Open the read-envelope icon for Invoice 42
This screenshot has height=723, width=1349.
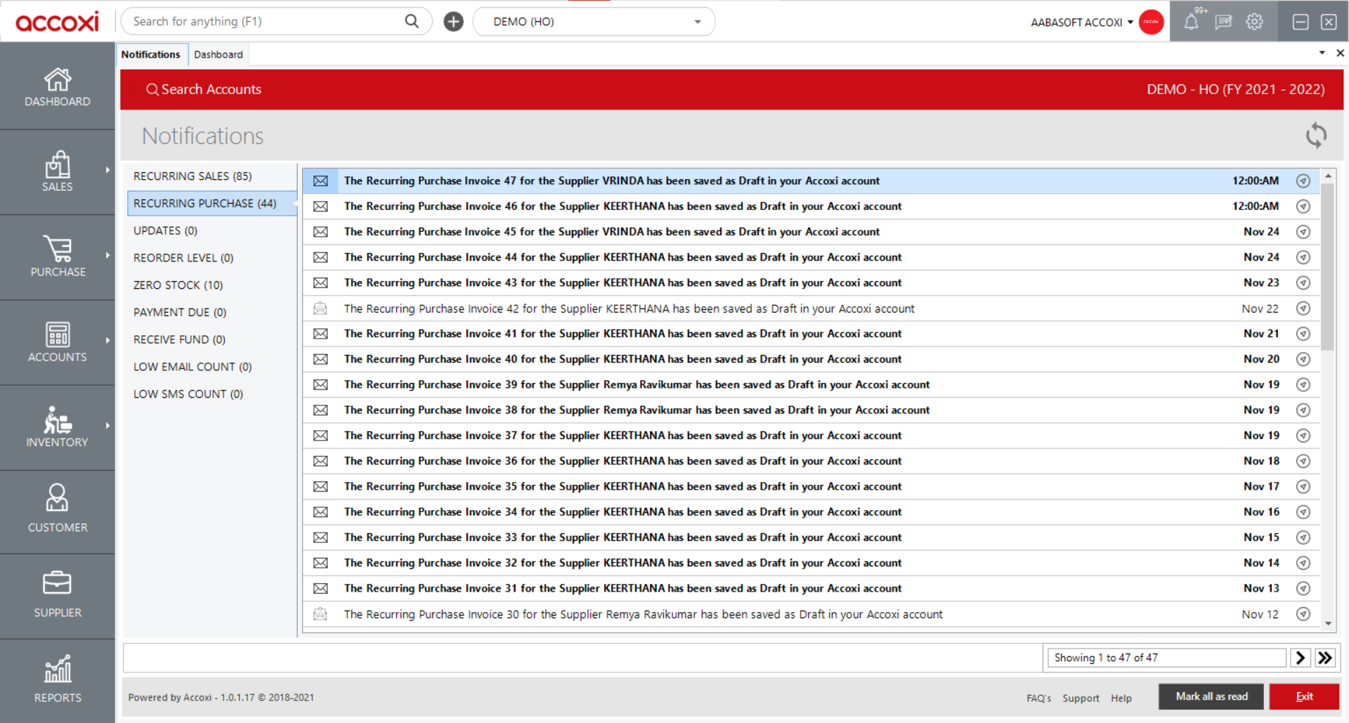click(x=320, y=308)
